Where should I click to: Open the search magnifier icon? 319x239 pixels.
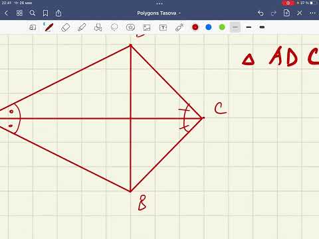[x=33, y=13]
